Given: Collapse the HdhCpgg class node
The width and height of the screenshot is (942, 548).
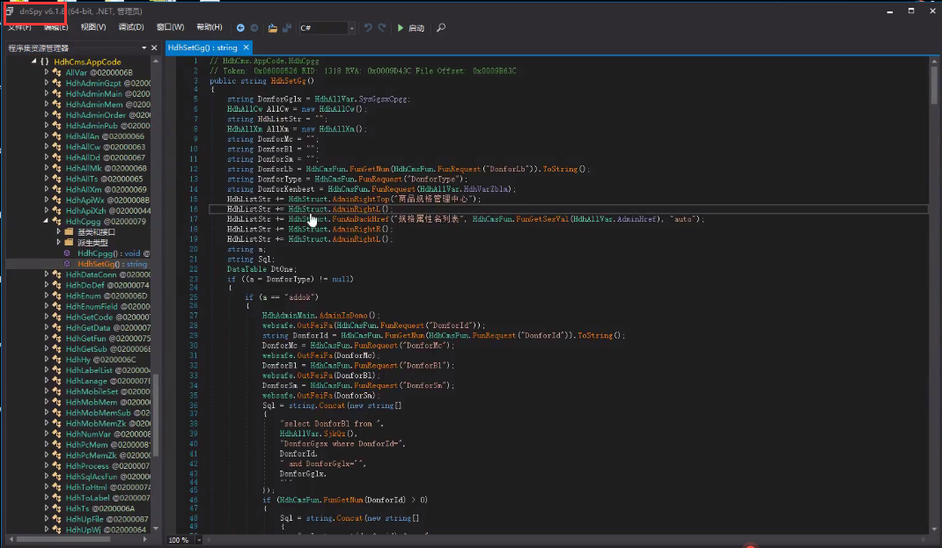Looking at the screenshot, I should (x=48, y=222).
